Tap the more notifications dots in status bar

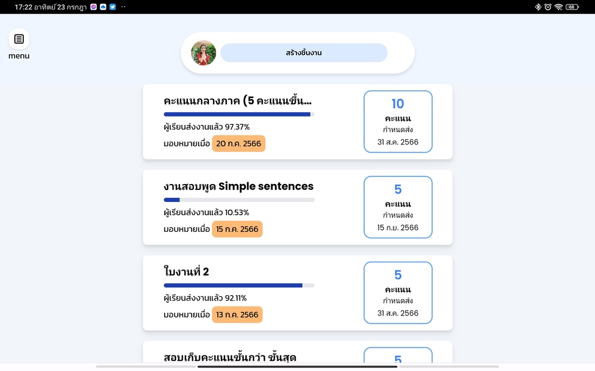tap(123, 7)
